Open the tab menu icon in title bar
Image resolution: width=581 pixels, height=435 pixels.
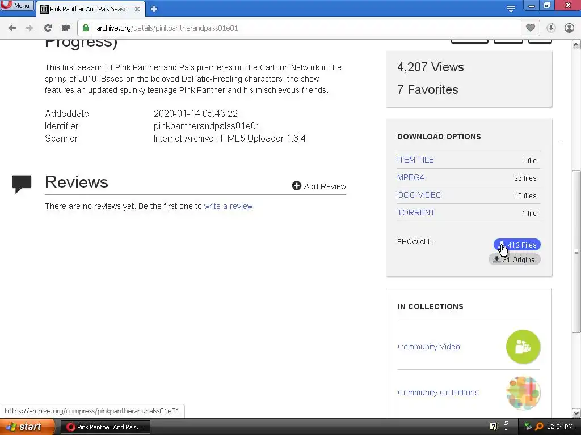coord(511,8)
